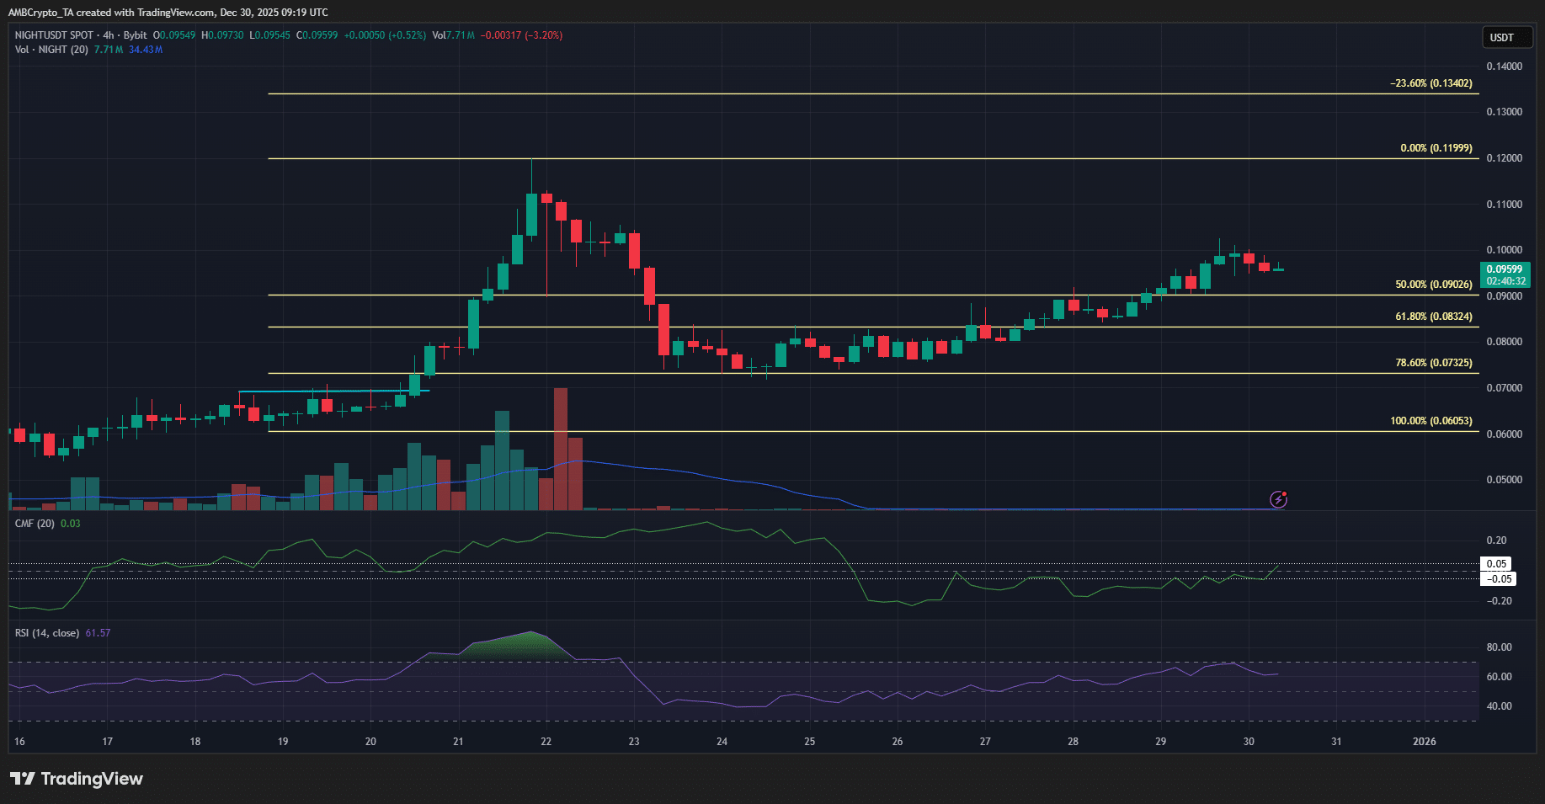1545x804 pixels.
Task: Click the red notification dot on the flash icon
Action: [1286, 492]
